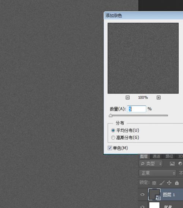This screenshot has height=208, width=183.
Task: Filter layers by adjustment layer icon
Action: pos(180,164)
